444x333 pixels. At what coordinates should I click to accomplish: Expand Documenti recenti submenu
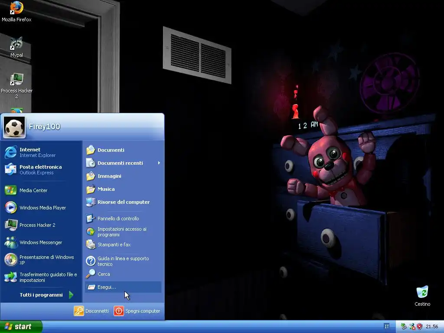[x=123, y=163]
